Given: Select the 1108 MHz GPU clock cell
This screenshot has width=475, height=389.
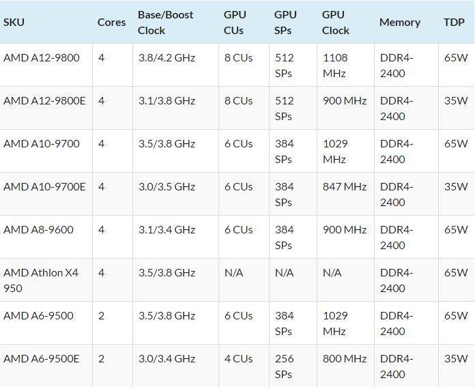Looking at the screenshot, I should coord(336,66).
